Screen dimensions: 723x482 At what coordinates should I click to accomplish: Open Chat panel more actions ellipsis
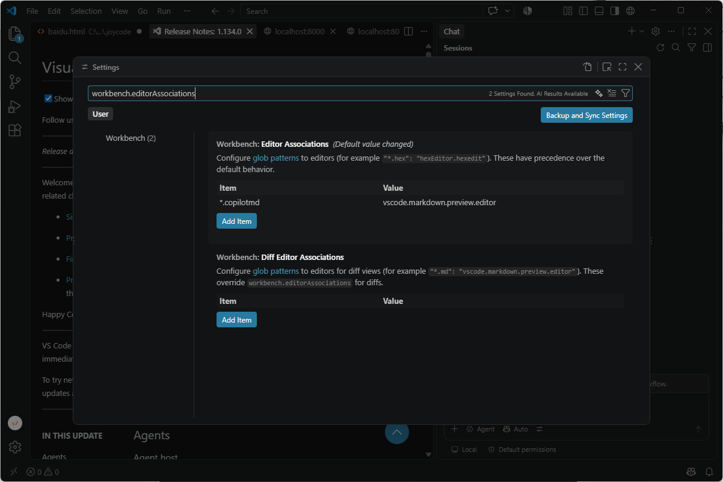click(x=671, y=31)
